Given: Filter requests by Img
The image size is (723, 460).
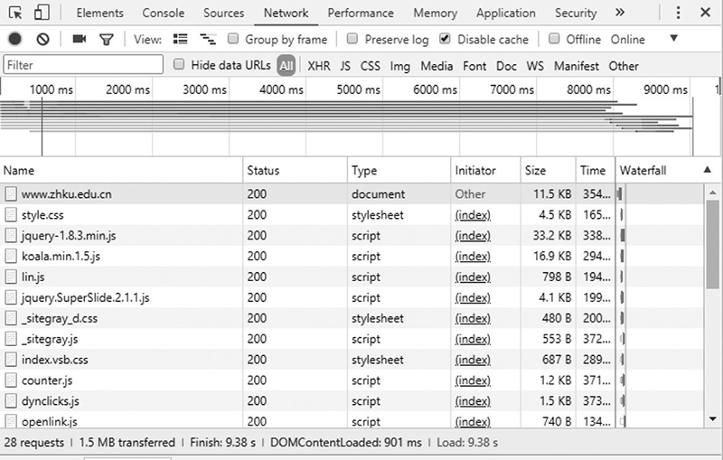Looking at the screenshot, I should [399, 66].
